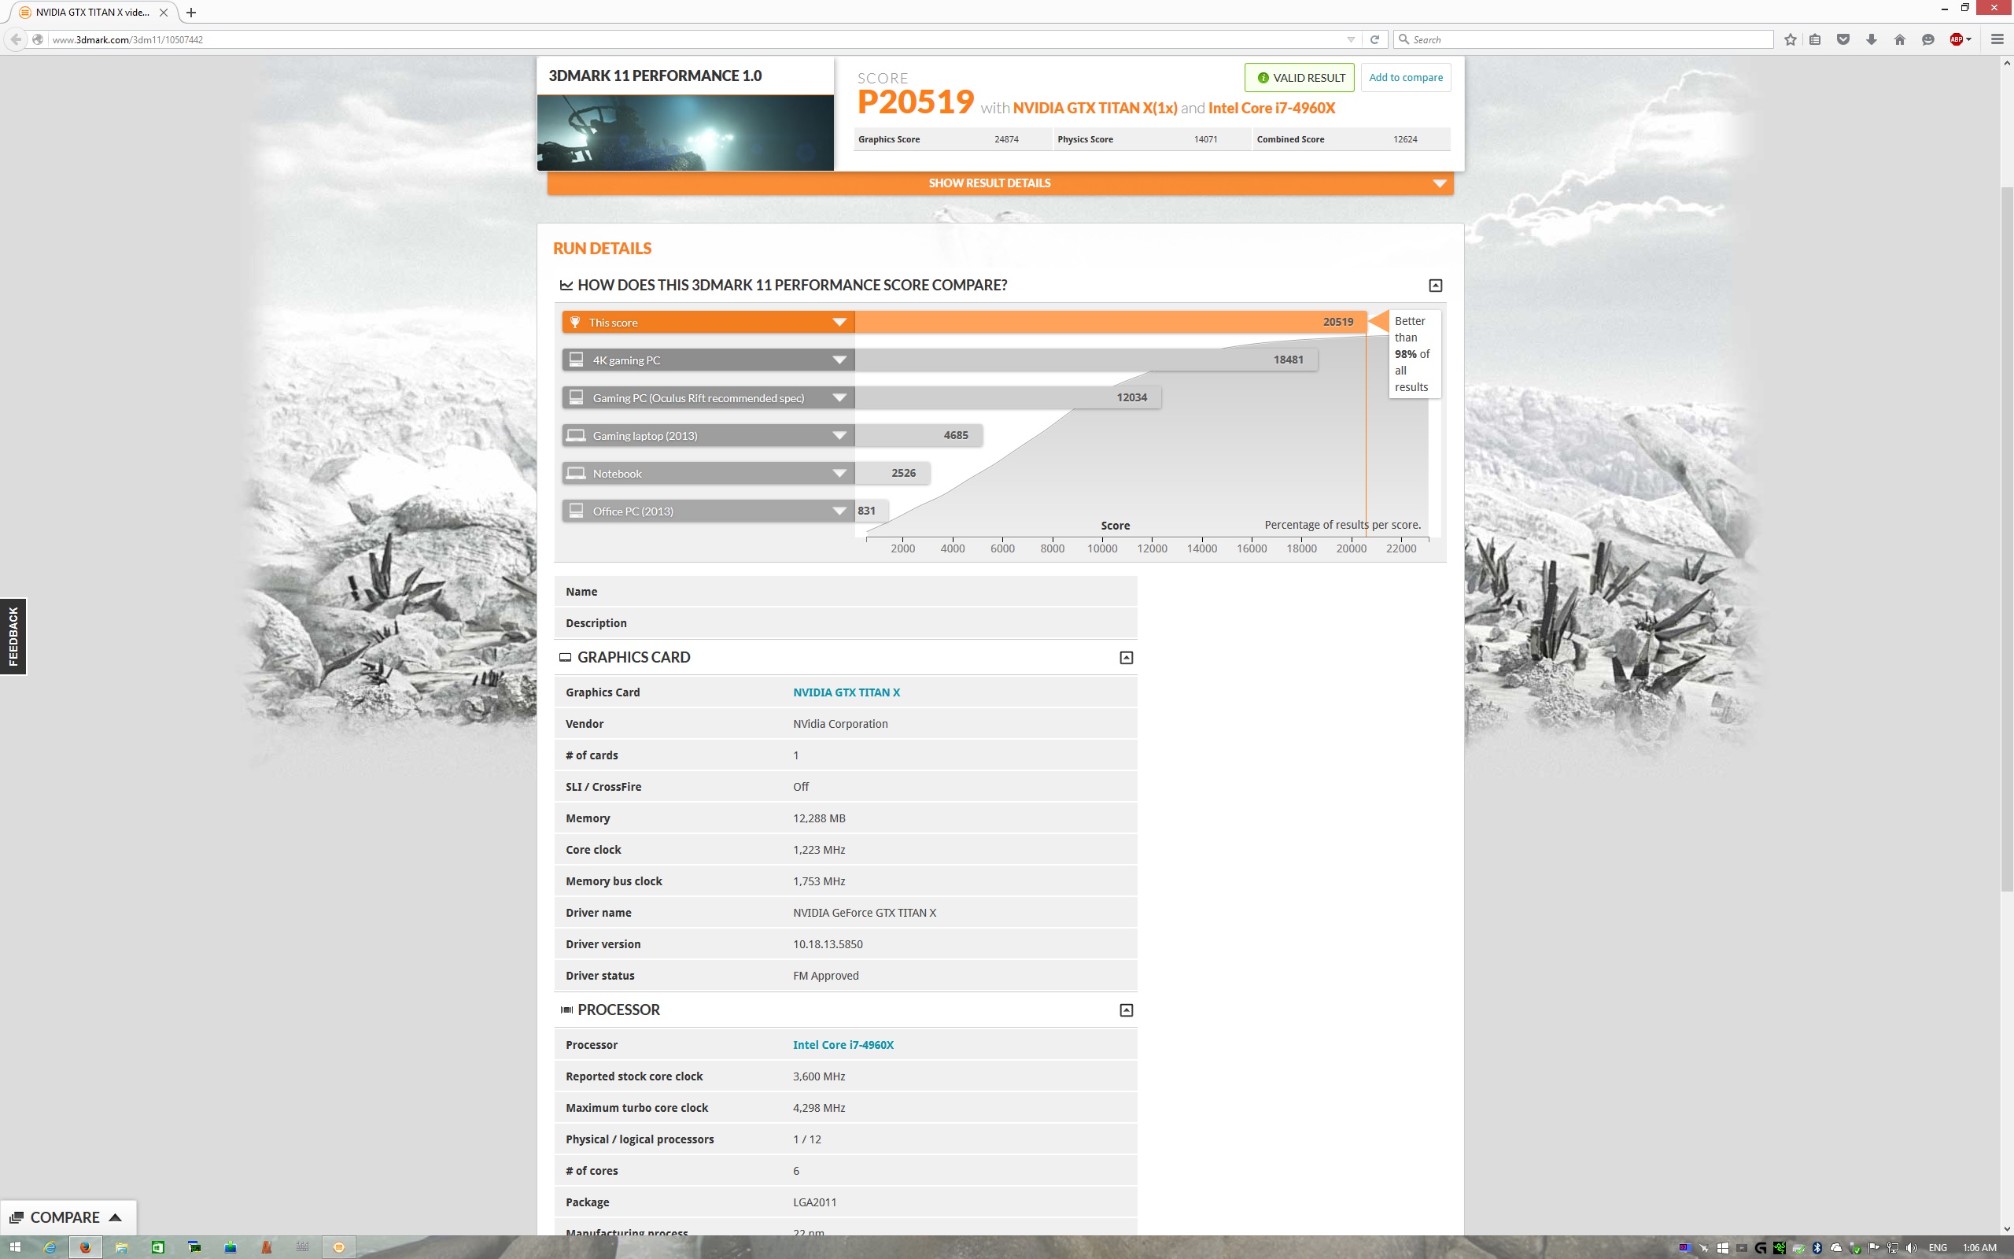Image resolution: width=2014 pixels, height=1259 pixels.
Task: Open the Firefox hamburger menu
Action: (x=1997, y=39)
